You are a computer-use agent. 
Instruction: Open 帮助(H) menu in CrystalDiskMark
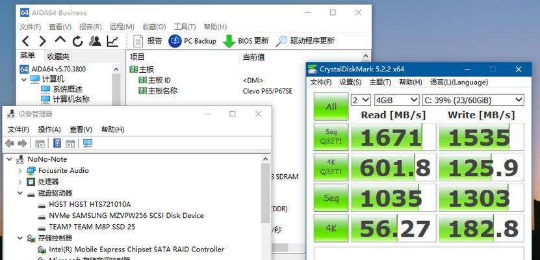(x=411, y=83)
